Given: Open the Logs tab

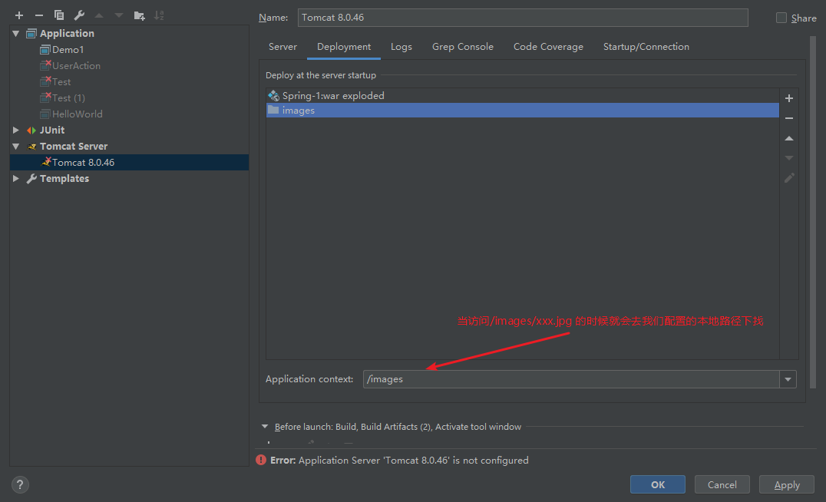Looking at the screenshot, I should click(x=401, y=47).
